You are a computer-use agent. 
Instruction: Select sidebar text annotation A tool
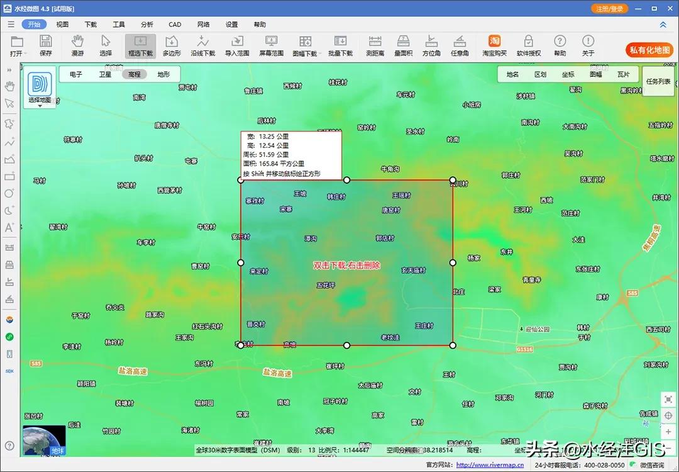coord(9,228)
